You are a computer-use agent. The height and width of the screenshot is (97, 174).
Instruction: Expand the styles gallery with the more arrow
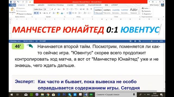coord(139,13)
